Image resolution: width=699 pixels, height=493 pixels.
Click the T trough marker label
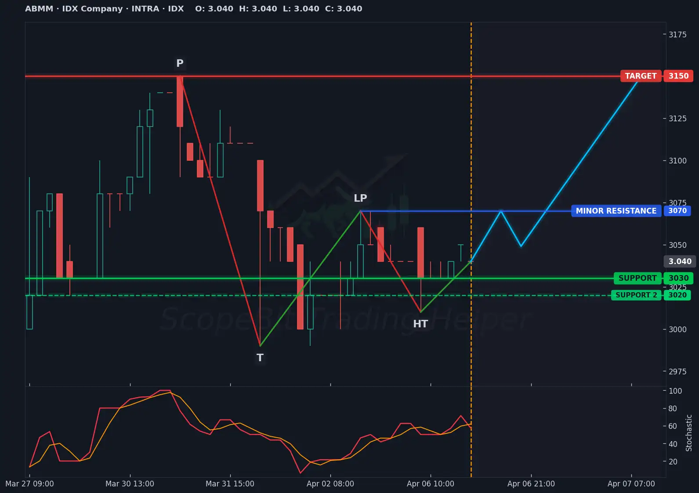pos(260,358)
